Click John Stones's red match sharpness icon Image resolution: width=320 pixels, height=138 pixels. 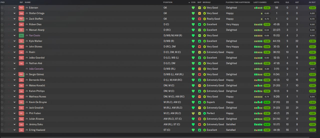click(x=199, y=47)
